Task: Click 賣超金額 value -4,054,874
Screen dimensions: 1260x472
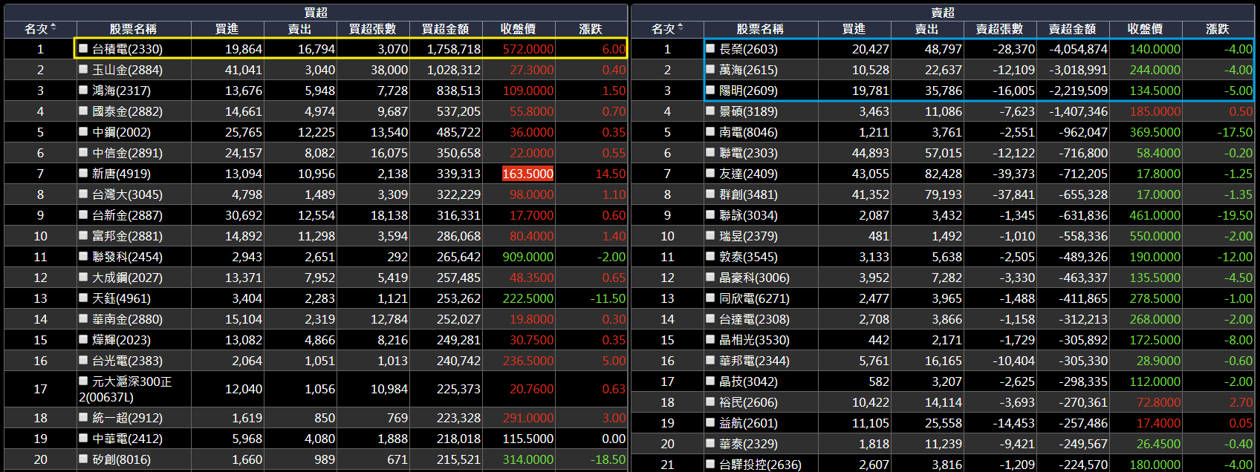Action: click(x=1078, y=49)
